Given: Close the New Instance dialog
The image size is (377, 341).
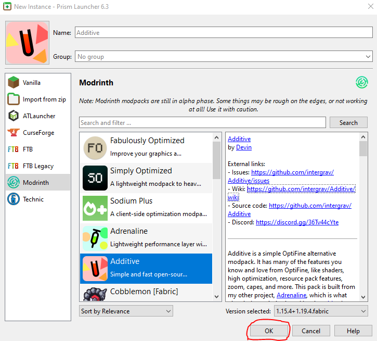Looking at the screenshot, I should coord(371,6).
